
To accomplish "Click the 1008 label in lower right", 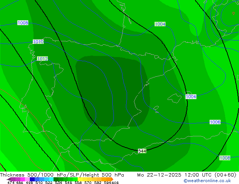I will (x=225, y=158).
